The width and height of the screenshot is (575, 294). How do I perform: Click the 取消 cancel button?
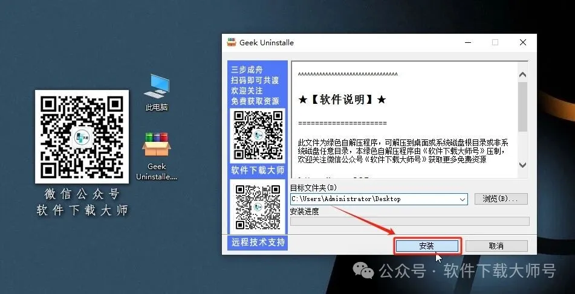click(496, 246)
